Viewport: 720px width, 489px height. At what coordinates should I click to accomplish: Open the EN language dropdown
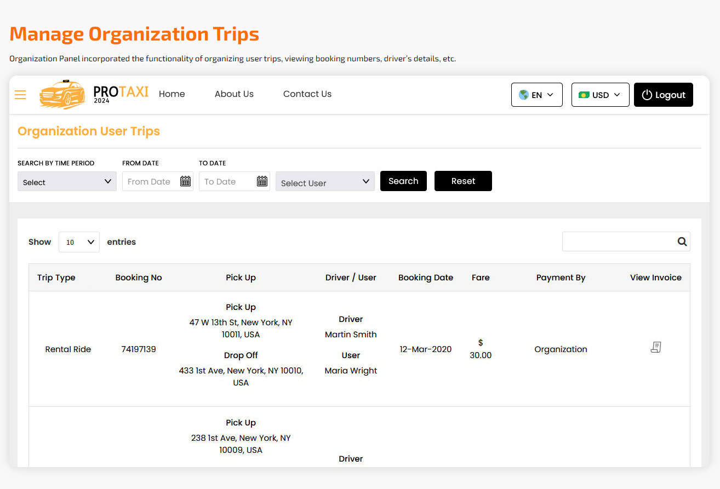pyautogui.click(x=537, y=95)
